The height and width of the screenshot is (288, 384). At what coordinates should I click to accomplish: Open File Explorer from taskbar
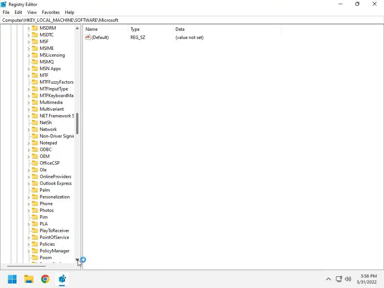(28, 279)
